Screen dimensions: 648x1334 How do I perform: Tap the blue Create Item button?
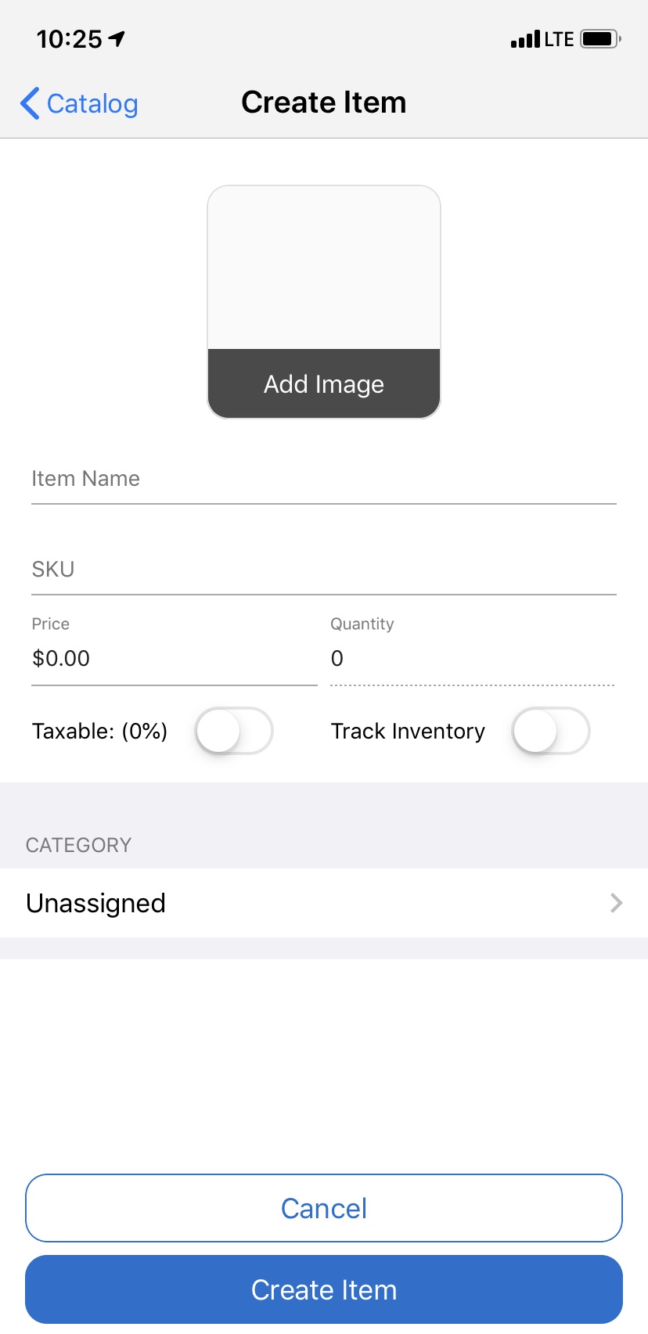(324, 1289)
